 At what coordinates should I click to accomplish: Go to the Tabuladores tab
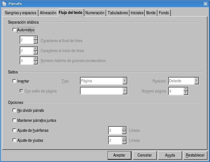point(118,13)
